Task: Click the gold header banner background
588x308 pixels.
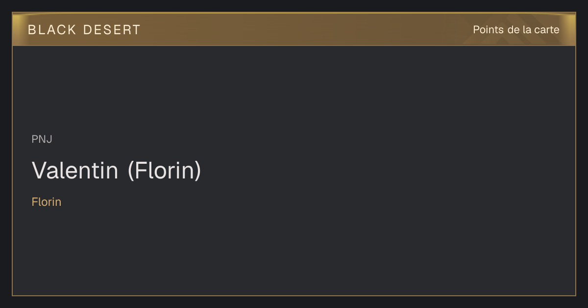Action: [294, 29]
